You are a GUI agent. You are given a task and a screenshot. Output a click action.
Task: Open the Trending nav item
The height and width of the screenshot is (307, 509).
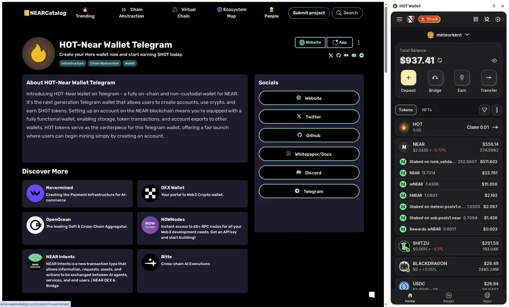pyautogui.click(x=85, y=13)
